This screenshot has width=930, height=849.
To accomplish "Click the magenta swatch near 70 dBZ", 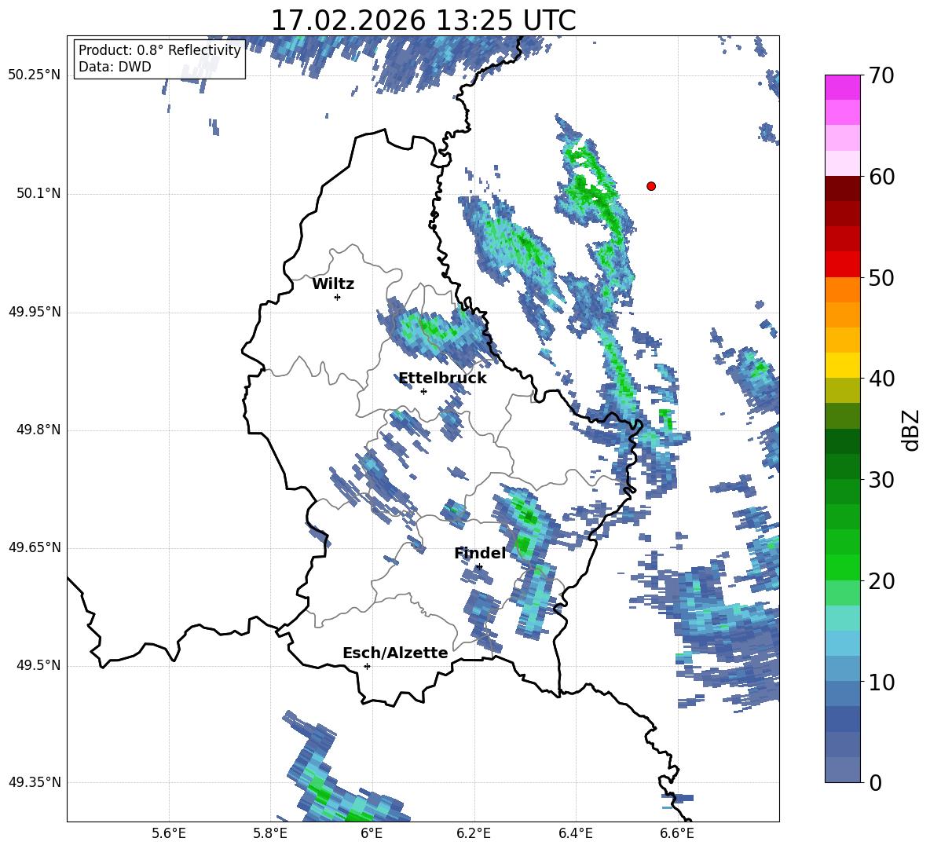I will [x=842, y=87].
